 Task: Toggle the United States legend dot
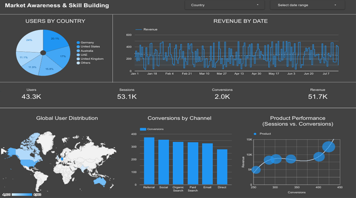tap(78, 47)
